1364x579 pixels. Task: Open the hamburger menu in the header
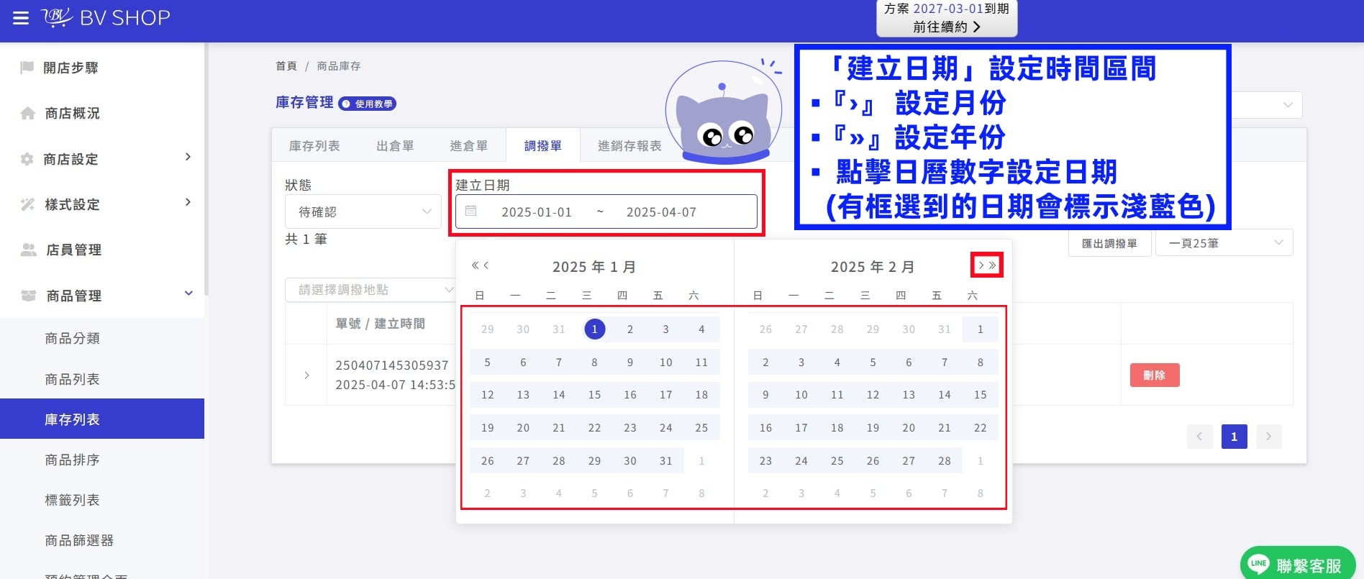coord(21,18)
